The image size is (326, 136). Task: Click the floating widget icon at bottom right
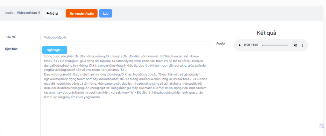pos(322,125)
